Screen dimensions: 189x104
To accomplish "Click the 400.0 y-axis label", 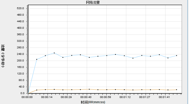I will [x=20, y=28].
